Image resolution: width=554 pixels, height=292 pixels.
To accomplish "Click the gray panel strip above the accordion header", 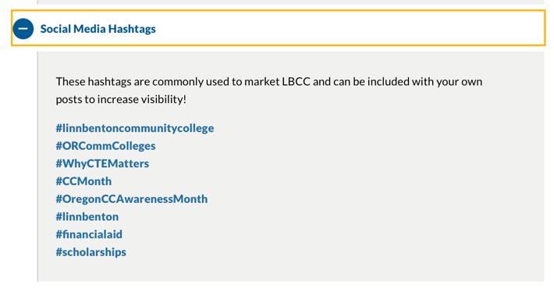I will pyautogui.click(x=290, y=2).
